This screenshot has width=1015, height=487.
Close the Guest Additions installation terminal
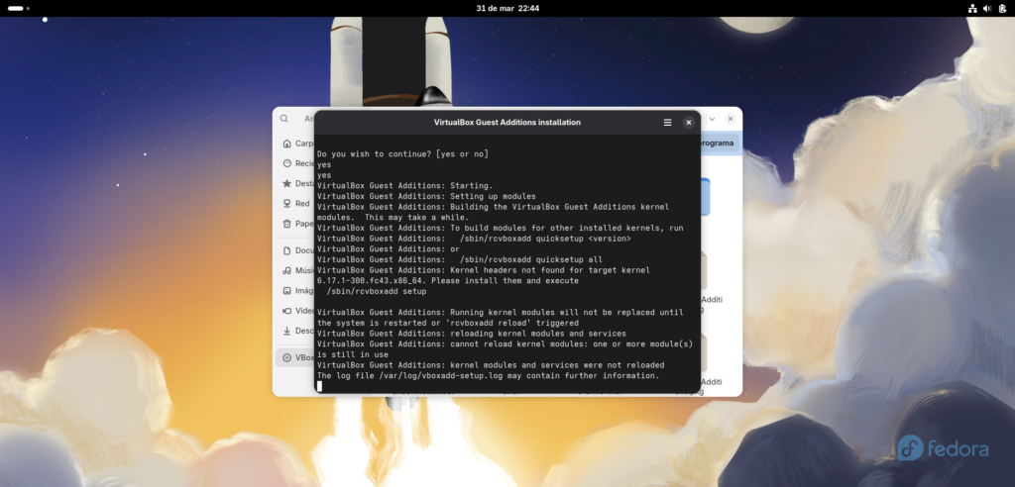[689, 122]
